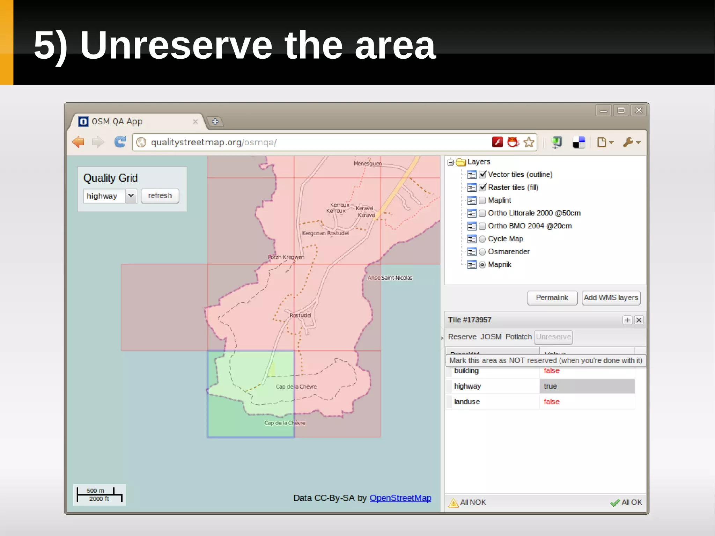The image size is (715, 536).
Task: Open the page menu icon
Action: [x=605, y=142]
